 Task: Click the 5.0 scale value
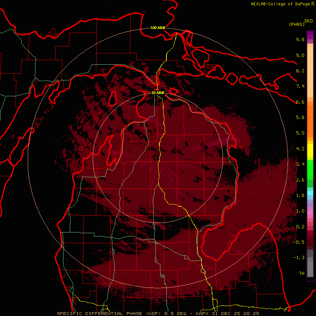[x=300, y=133]
